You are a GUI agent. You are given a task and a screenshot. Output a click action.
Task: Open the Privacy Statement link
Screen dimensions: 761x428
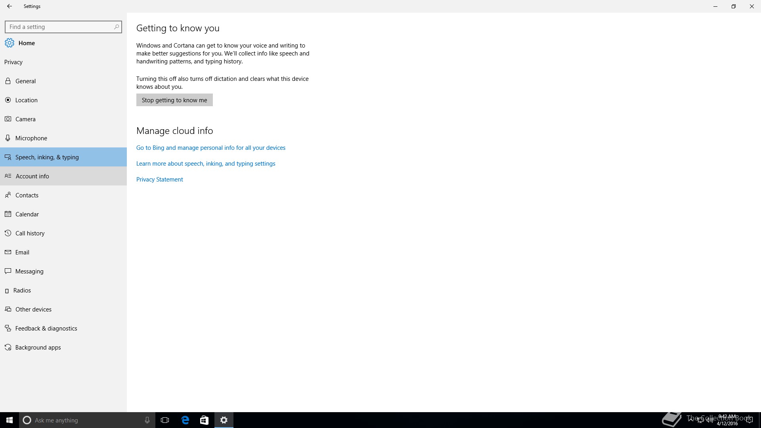(160, 180)
